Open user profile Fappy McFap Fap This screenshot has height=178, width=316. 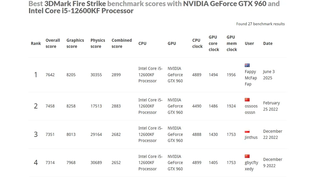(x=251, y=78)
